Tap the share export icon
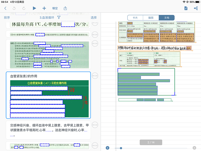The height and width of the screenshot is (151, 201). (65, 8)
